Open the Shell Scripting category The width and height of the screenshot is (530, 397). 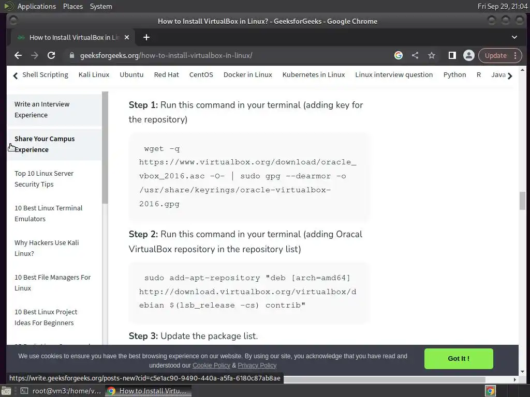(x=45, y=74)
